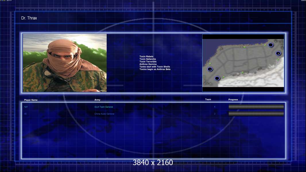
Task: Select the 'China Nuke General' army entry
Action: (x=104, y=114)
